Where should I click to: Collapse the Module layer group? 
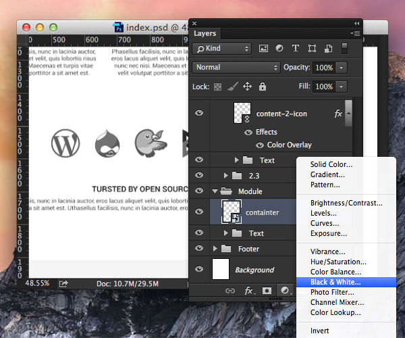click(215, 191)
